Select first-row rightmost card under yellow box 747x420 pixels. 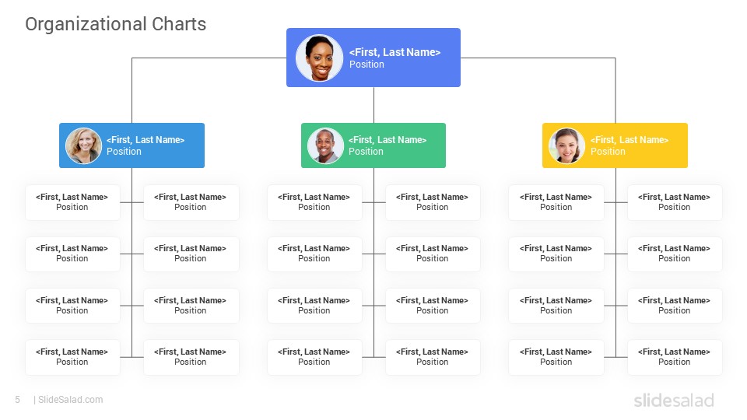click(675, 202)
